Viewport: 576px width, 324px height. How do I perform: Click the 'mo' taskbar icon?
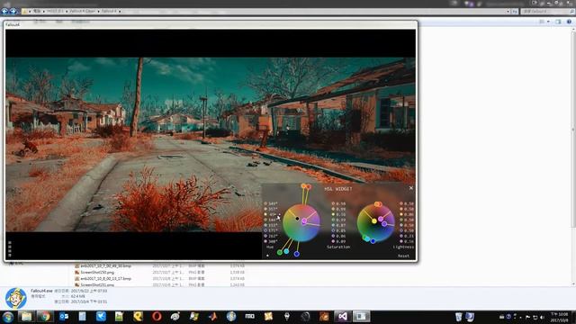pos(250,316)
